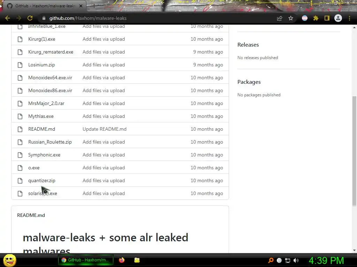
Task: Click the browser forward arrow
Action: (x=19, y=18)
